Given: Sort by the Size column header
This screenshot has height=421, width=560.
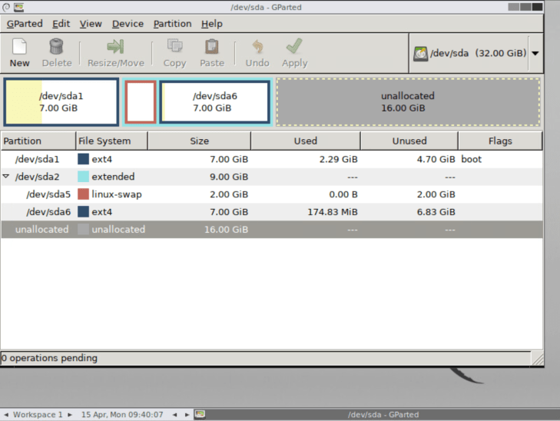Looking at the screenshot, I should [199, 141].
